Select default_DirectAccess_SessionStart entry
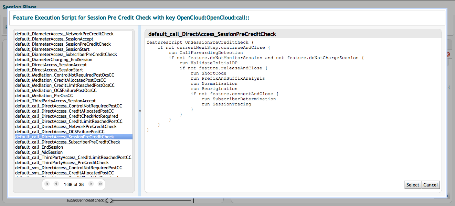The width and height of the screenshot is (455, 206). click(49, 70)
